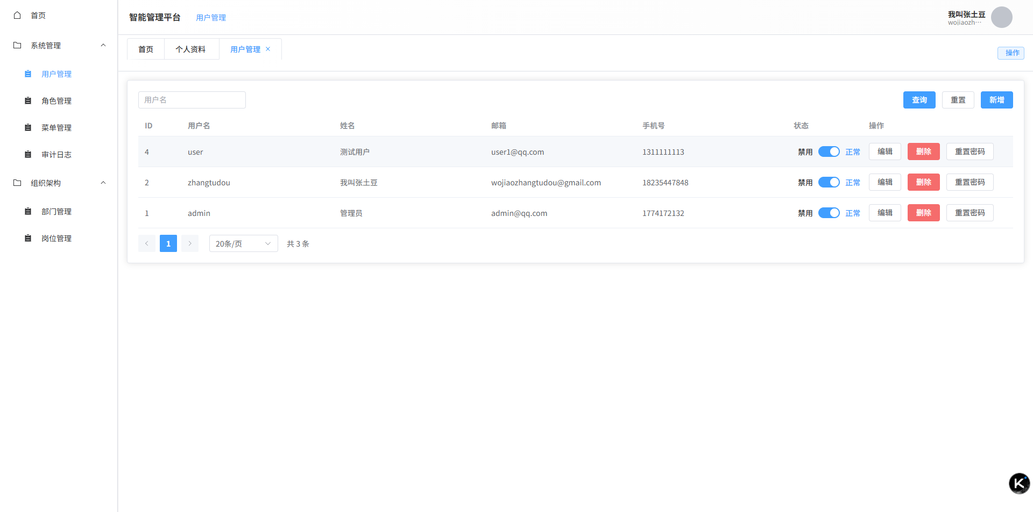
Task: Click the black K floating icon
Action: [x=1019, y=484]
